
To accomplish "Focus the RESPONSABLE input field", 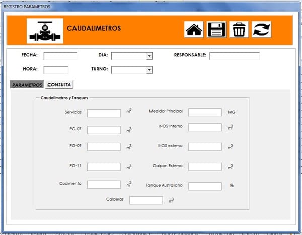I will (235, 56).
